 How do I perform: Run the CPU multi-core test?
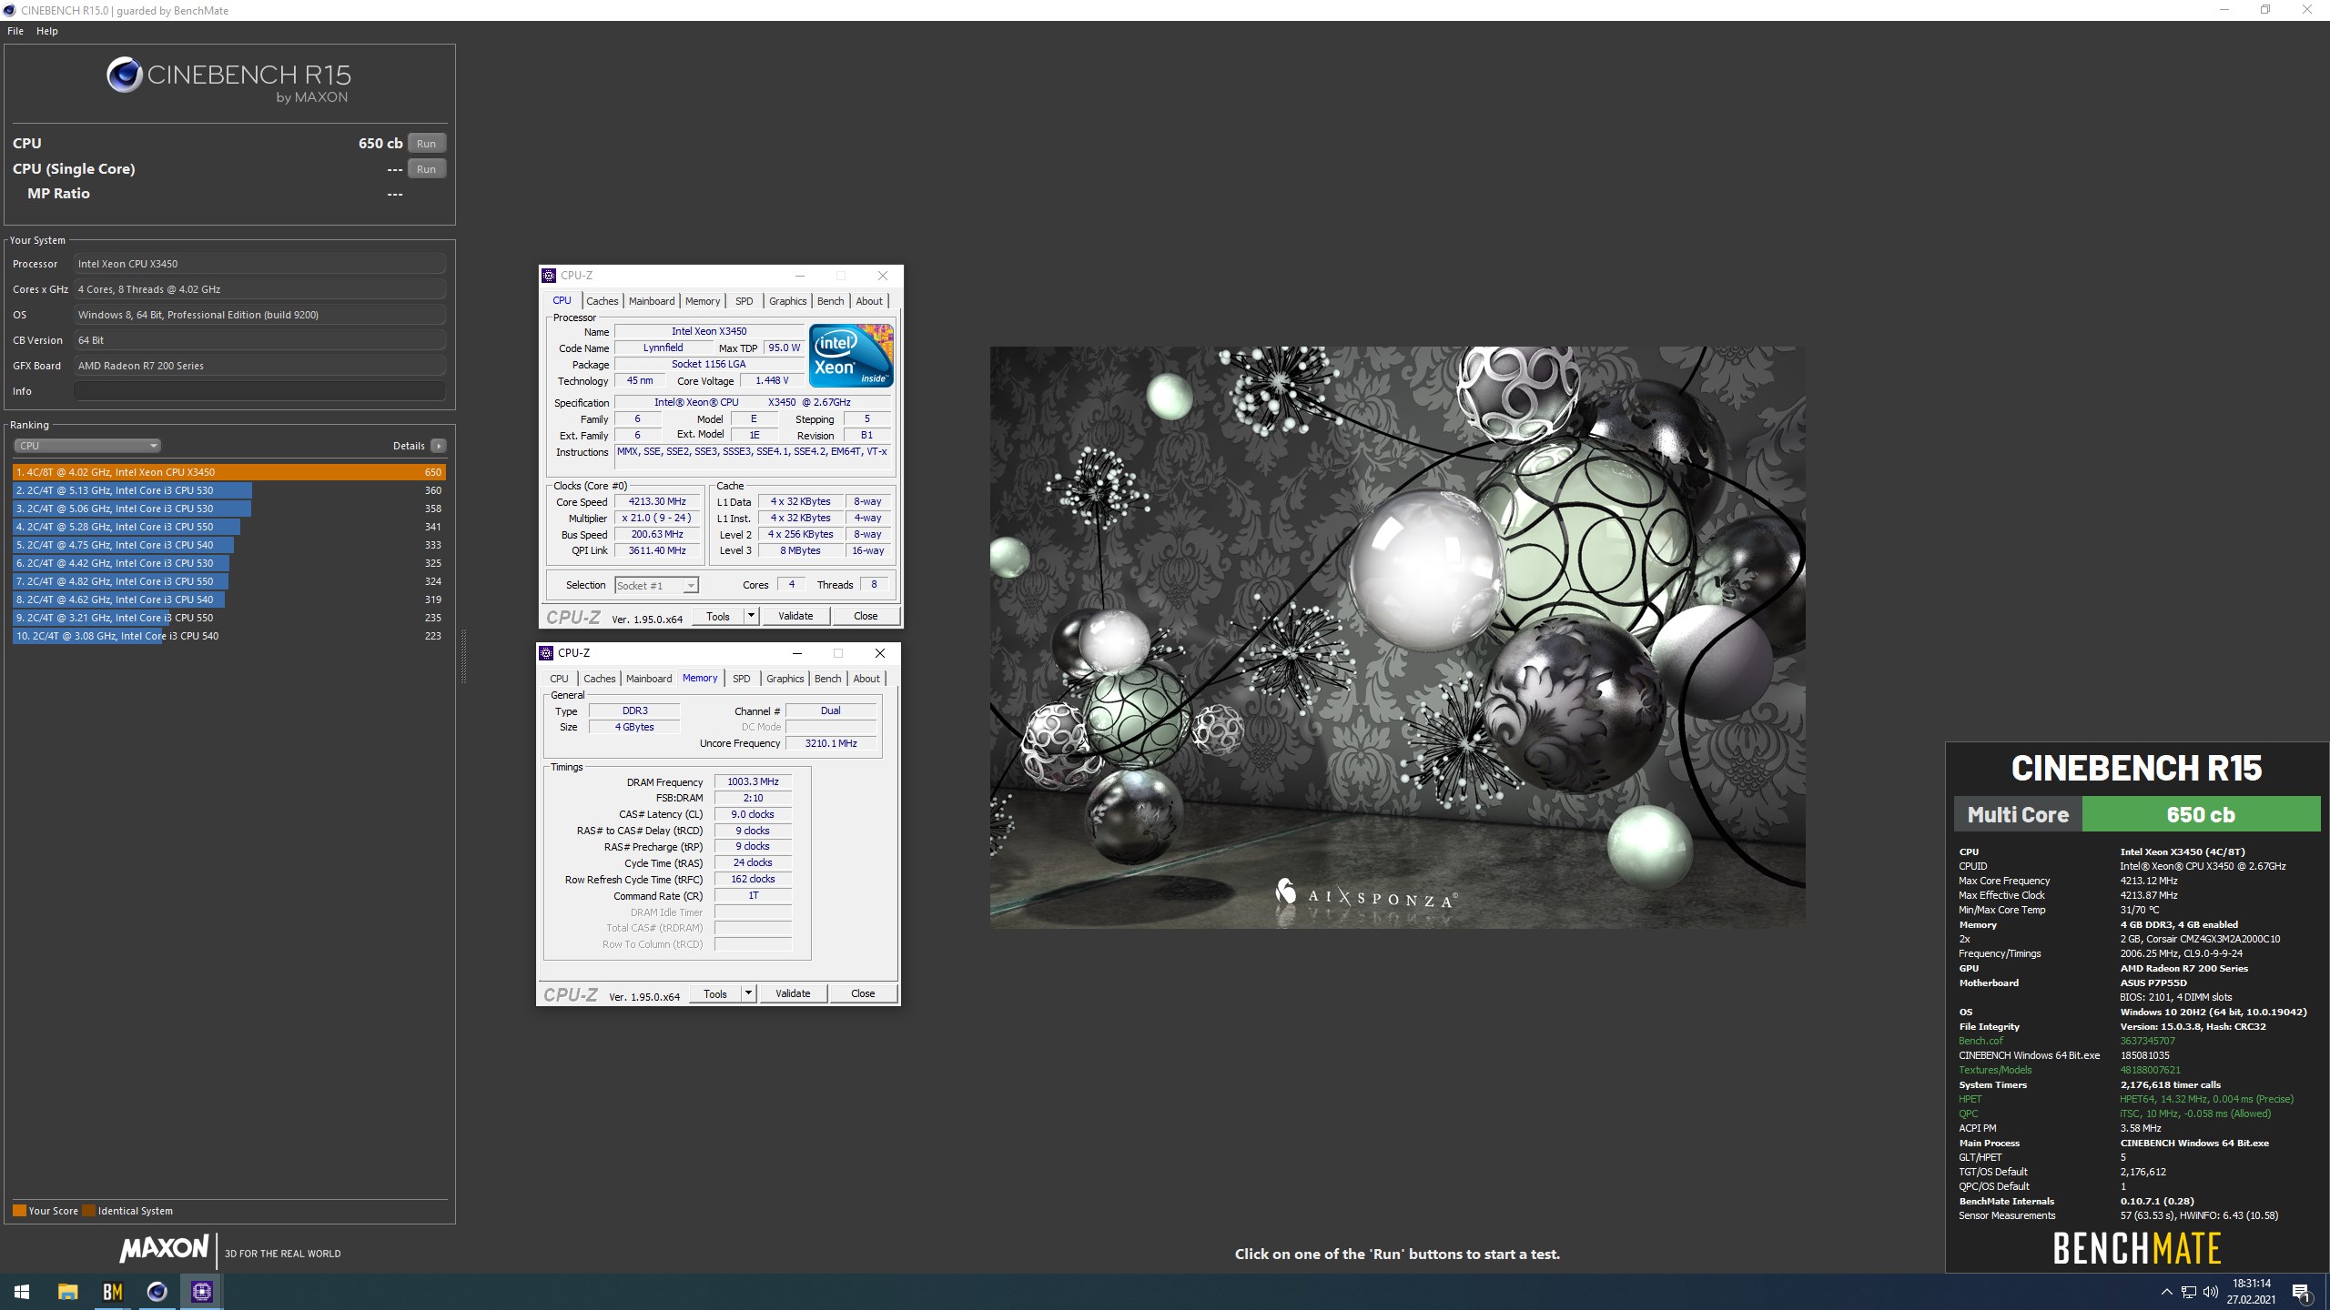point(426,144)
